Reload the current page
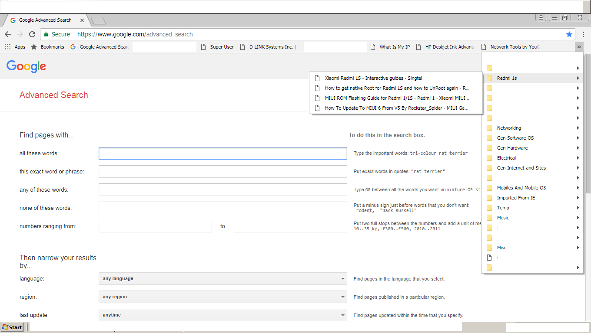591x333 pixels. 32,34
